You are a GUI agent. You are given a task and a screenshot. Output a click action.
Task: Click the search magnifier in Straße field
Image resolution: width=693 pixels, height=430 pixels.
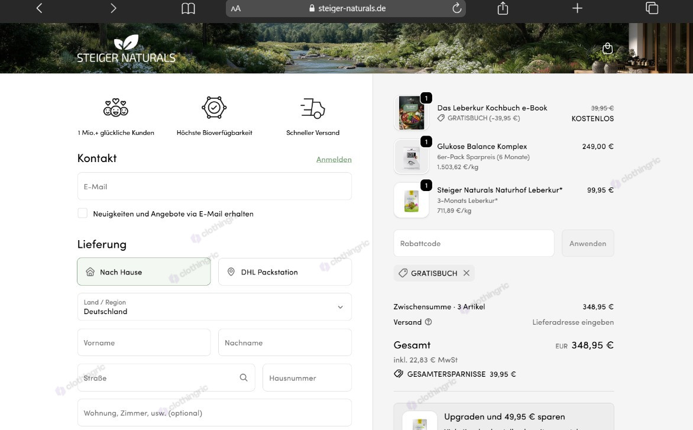click(x=244, y=377)
